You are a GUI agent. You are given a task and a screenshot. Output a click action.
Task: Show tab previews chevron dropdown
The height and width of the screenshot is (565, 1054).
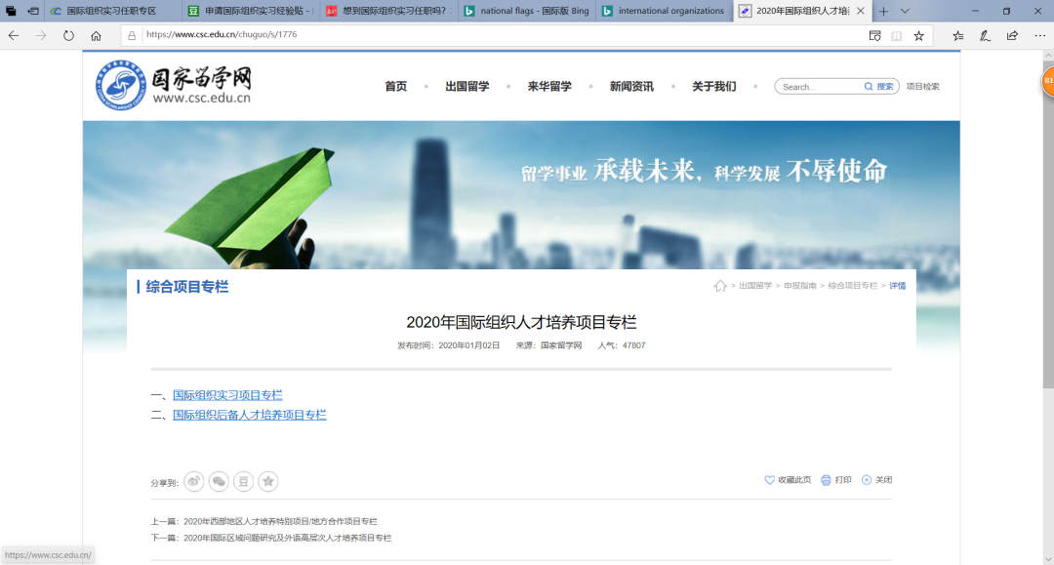pyautogui.click(x=905, y=11)
